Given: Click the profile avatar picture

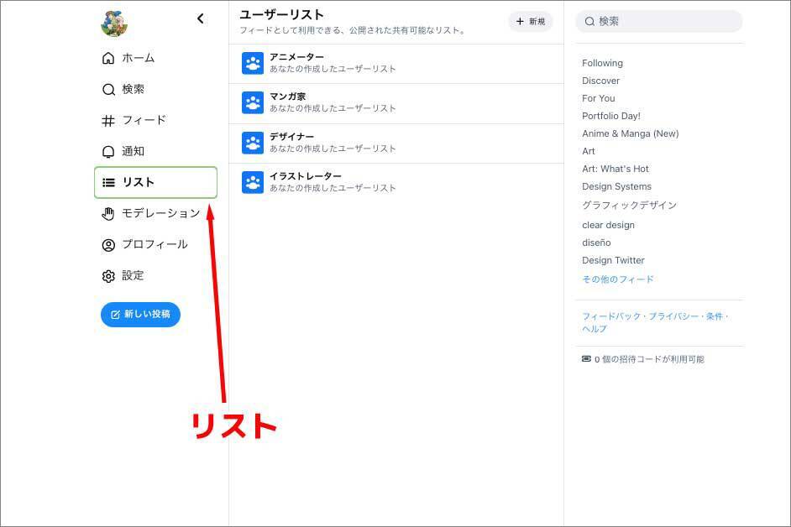Looking at the screenshot, I should click(114, 23).
